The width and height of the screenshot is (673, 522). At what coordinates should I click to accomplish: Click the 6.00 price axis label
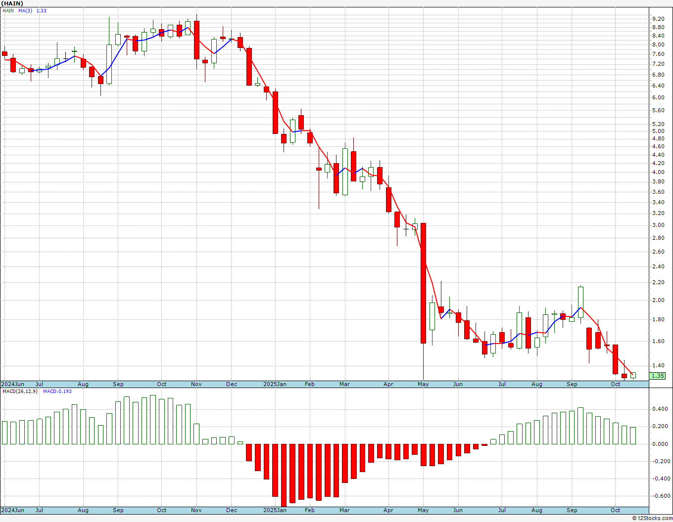[658, 97]
